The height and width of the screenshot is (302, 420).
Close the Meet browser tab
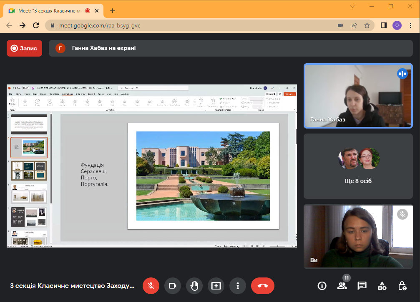point(97,11)
